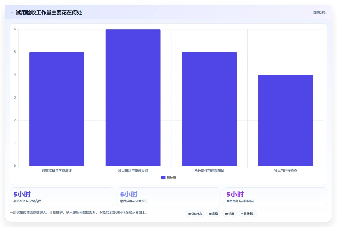
Task: Select the 数据准备与字段清理 bar in chart
Action: [x=57, y=109]
